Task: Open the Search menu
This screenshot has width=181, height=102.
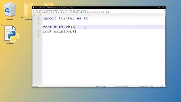Action: click(x=40, y=10)
